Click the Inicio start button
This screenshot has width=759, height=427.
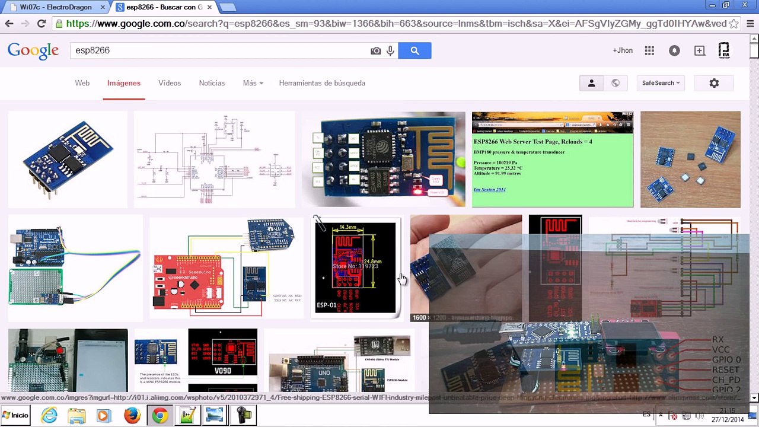point(16,415)
